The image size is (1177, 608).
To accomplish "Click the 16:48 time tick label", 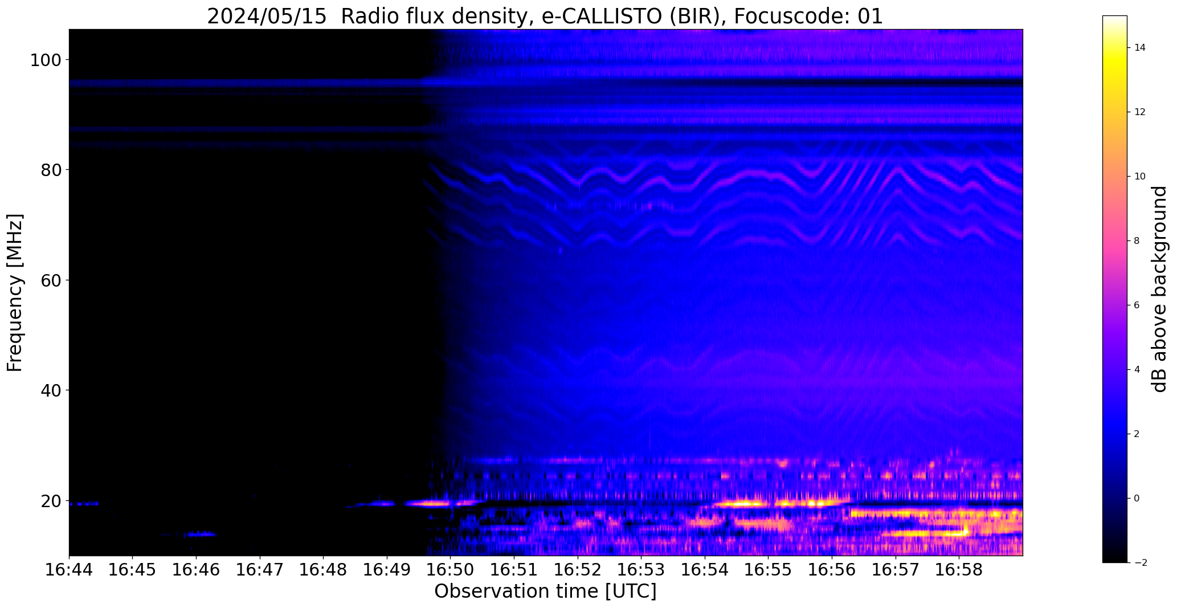I will (324, 569).
